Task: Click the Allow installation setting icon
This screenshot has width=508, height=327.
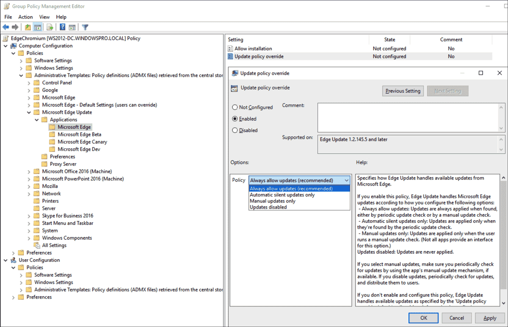Action: 231,49
